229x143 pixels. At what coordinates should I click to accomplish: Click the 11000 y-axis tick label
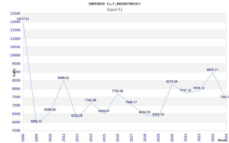[15, 39]
